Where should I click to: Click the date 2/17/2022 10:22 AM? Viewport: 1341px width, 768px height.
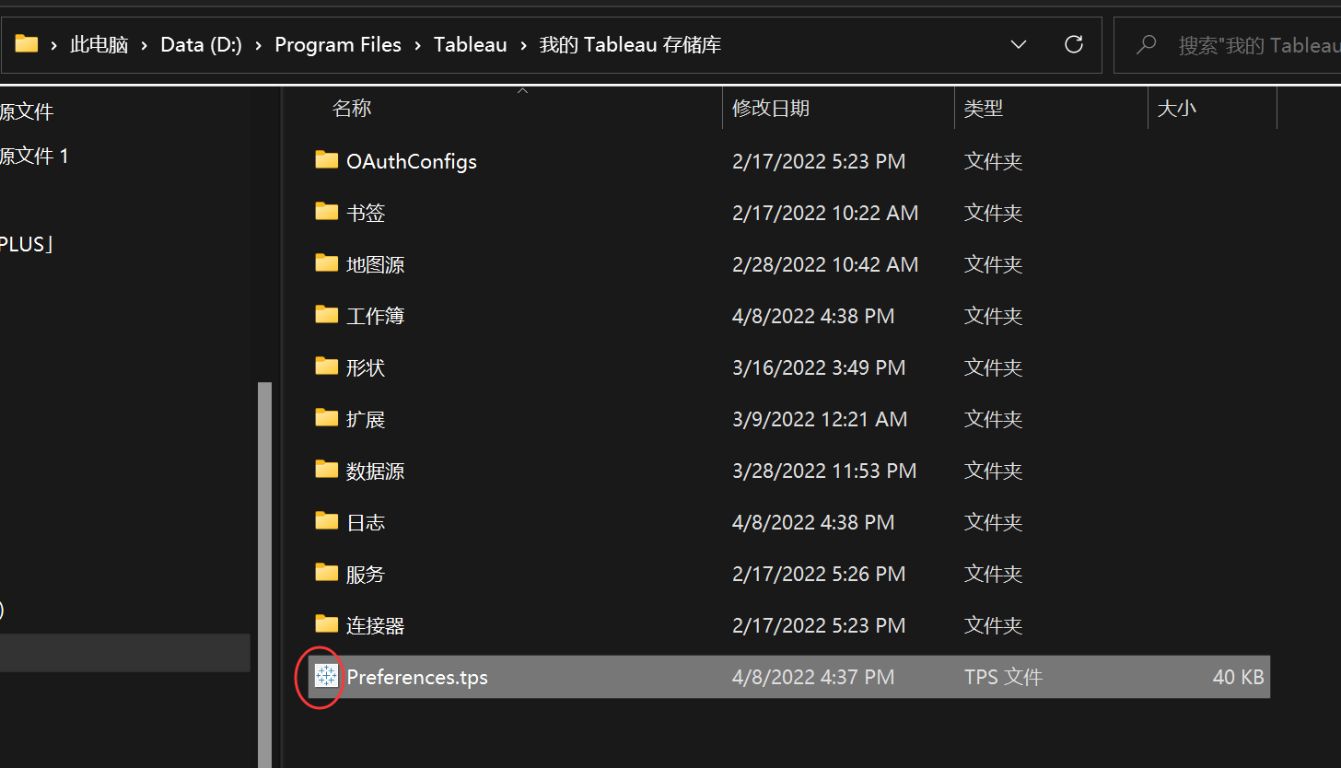825,213
